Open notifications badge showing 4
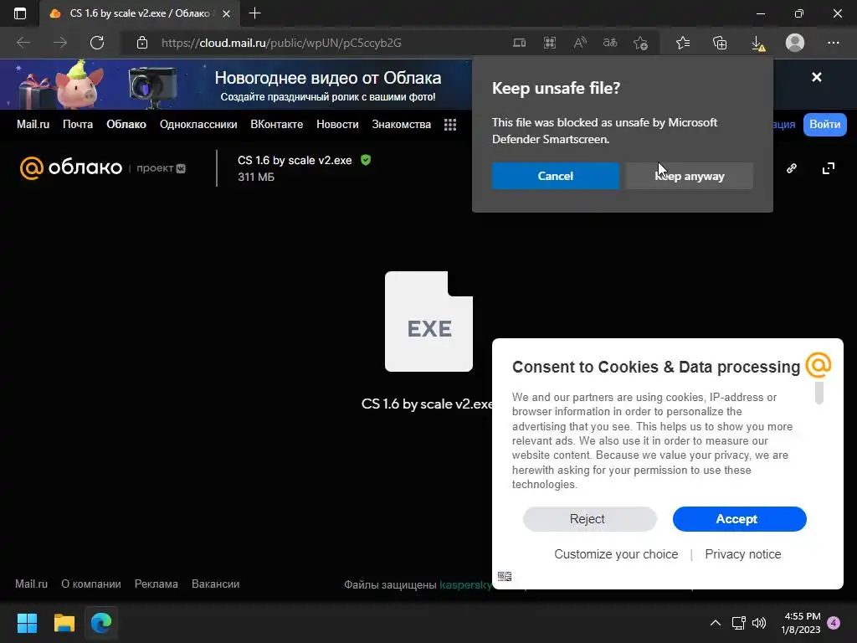857x643 pixels. [834, 622]
